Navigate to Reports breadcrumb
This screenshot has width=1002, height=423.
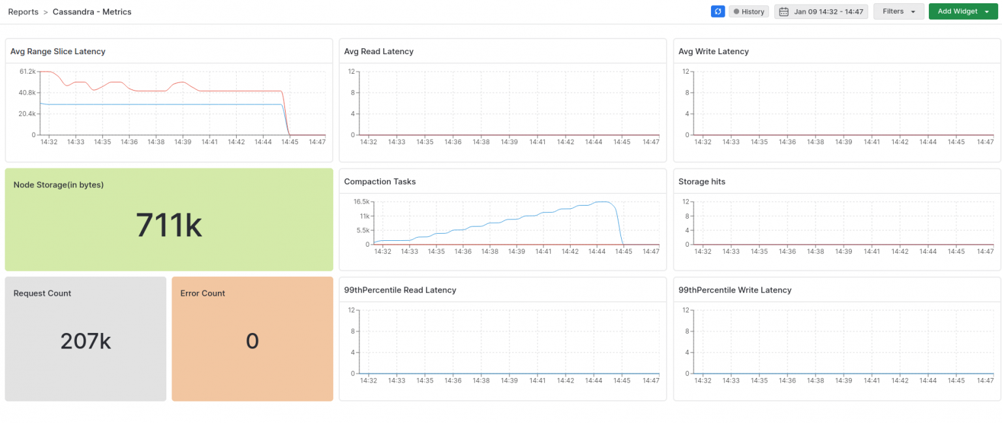click(x=23, y=11)
